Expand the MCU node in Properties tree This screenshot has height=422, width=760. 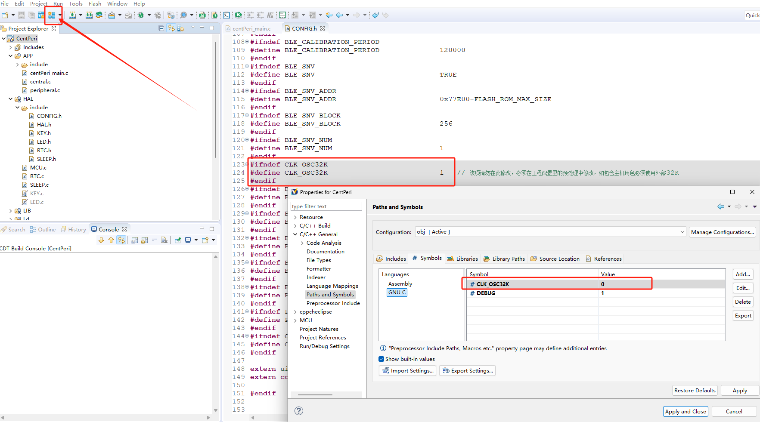tap(295, 320)
